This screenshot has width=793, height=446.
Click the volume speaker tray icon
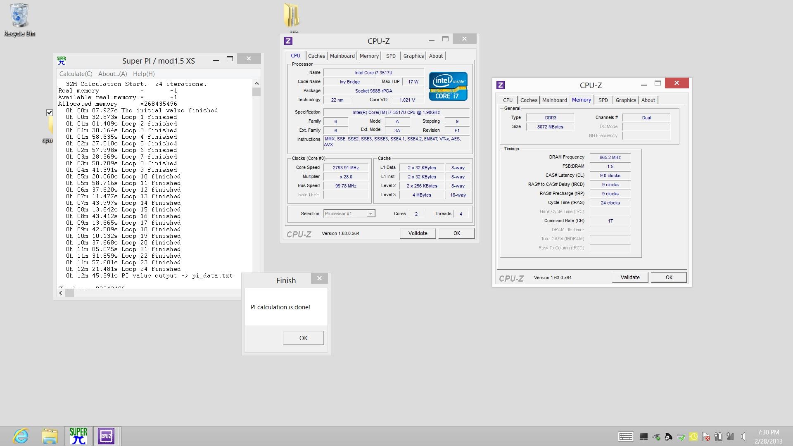(x=743, y=437)
